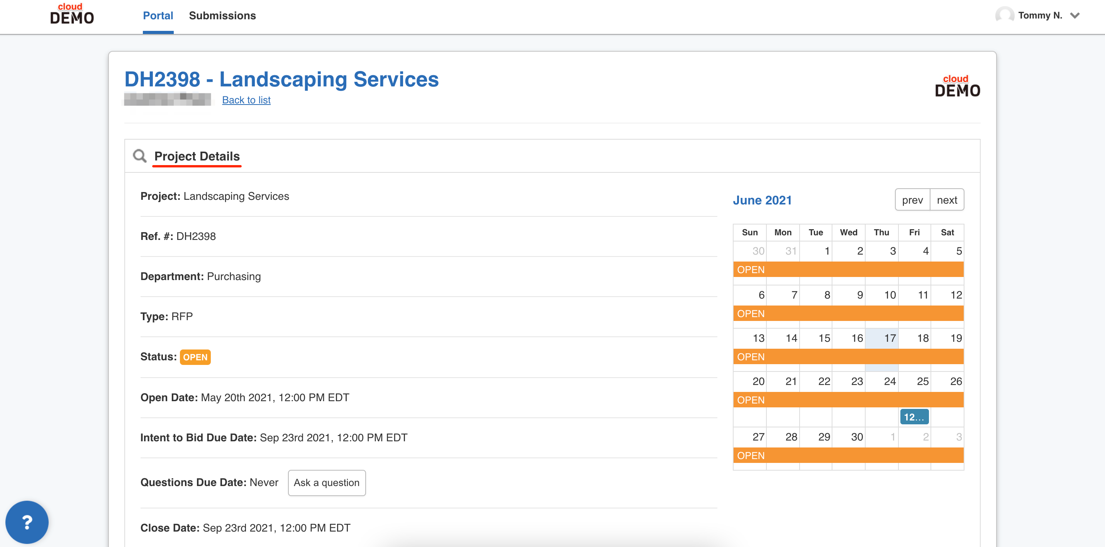The image size is (1105, 547).
Task: Click the Ask a question button
Action: [x=326, y=483]
